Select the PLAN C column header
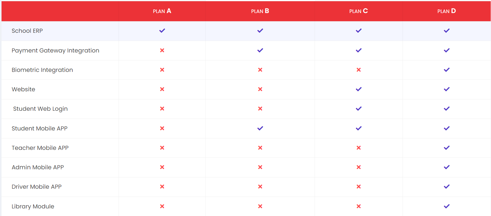Image resolution: width=491 pixels, height=216 pixels. click(358, 11)
